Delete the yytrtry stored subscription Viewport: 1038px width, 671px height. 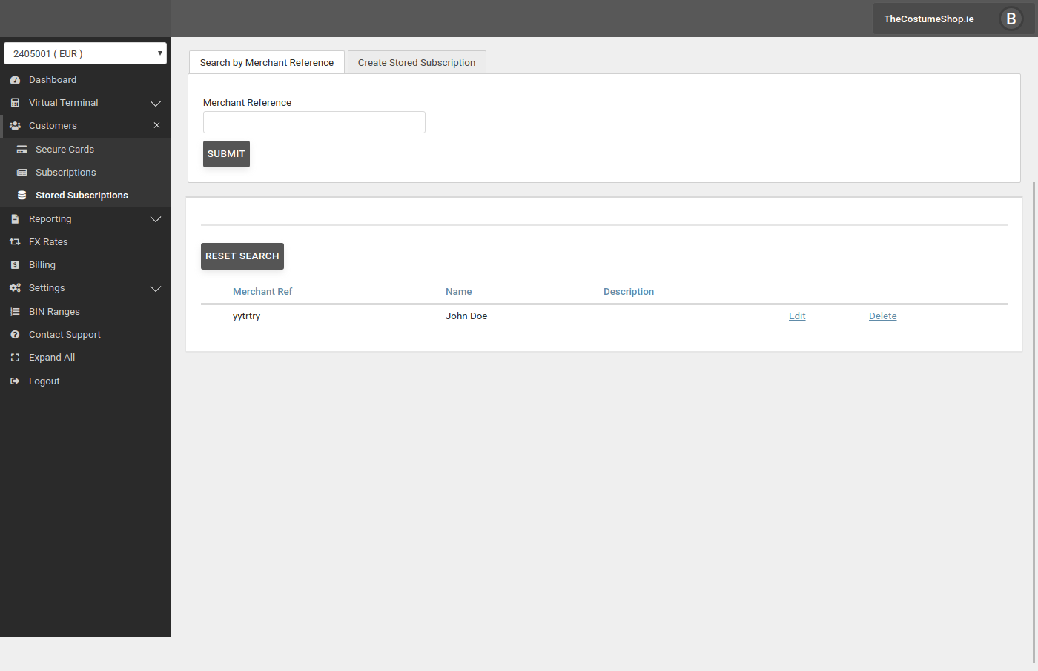point(883,316)
